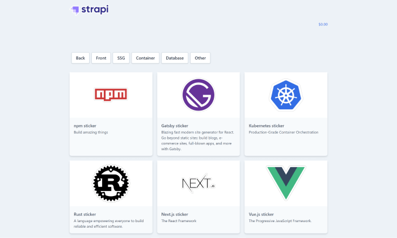
Task: Click the npm sticker title
Action: point(87,125)
